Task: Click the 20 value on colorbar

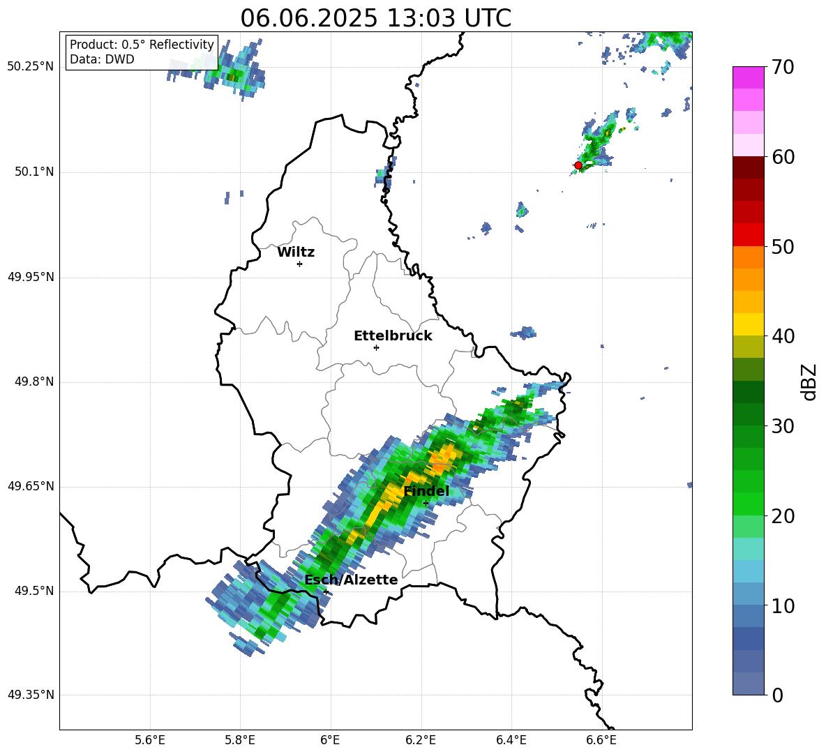Action: click(x=783, y=515)
